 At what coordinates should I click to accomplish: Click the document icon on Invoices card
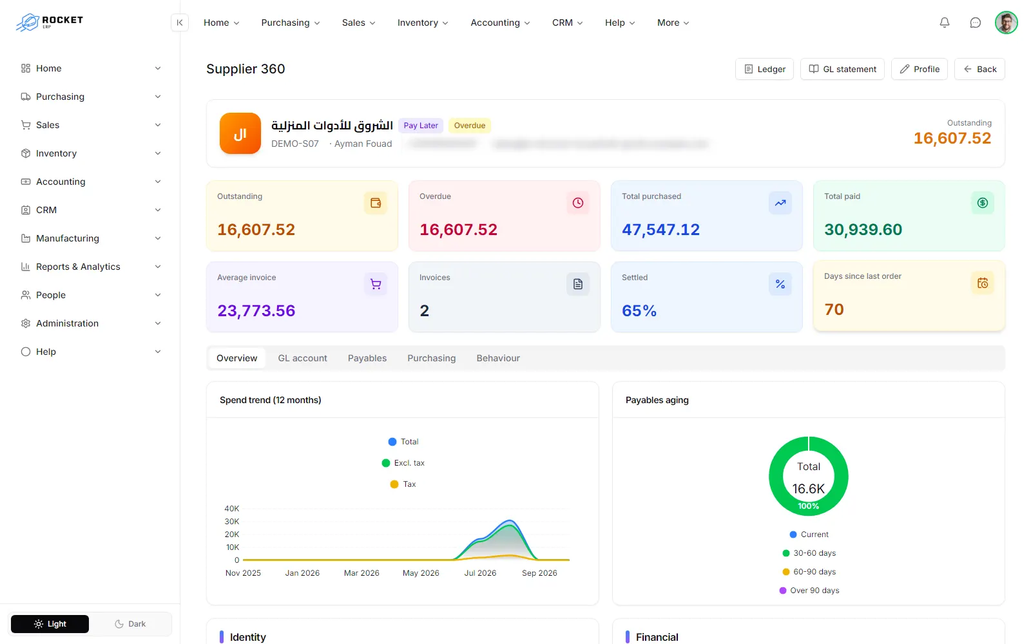[x=578, y=284]
